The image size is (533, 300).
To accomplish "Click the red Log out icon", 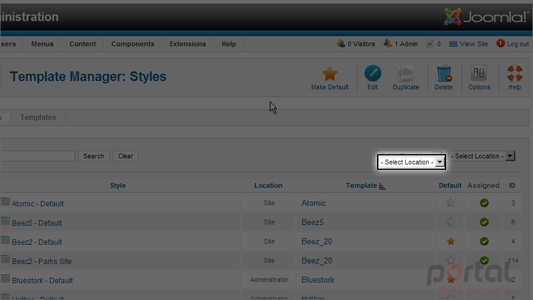I will (x=501, y=43).
